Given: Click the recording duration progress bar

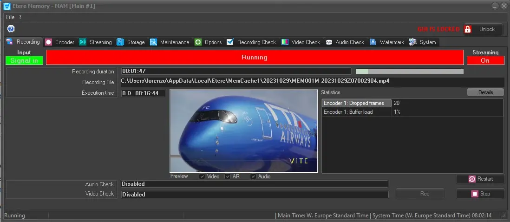Looking at the screenshot, I should point(409,72).
